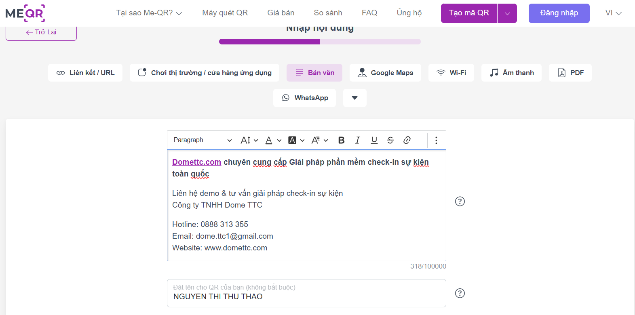Viewport: 635px width, 315px height.
Task: Open font background color dropdown
Action: click(x=296, y=140)
